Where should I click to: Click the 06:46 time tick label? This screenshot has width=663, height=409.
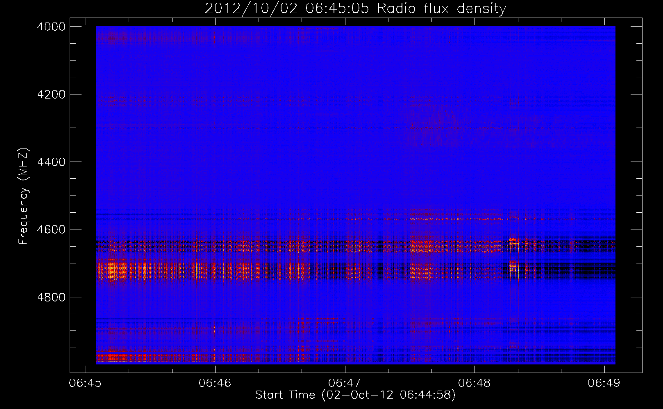(215, 383)
